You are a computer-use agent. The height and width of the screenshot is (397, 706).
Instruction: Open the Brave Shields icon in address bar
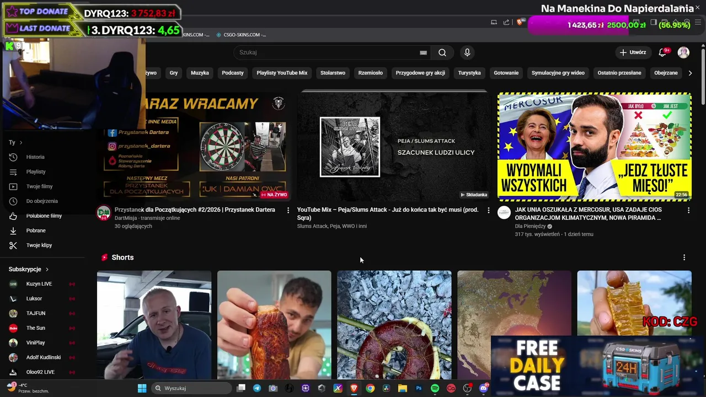(x=520, y=22)
